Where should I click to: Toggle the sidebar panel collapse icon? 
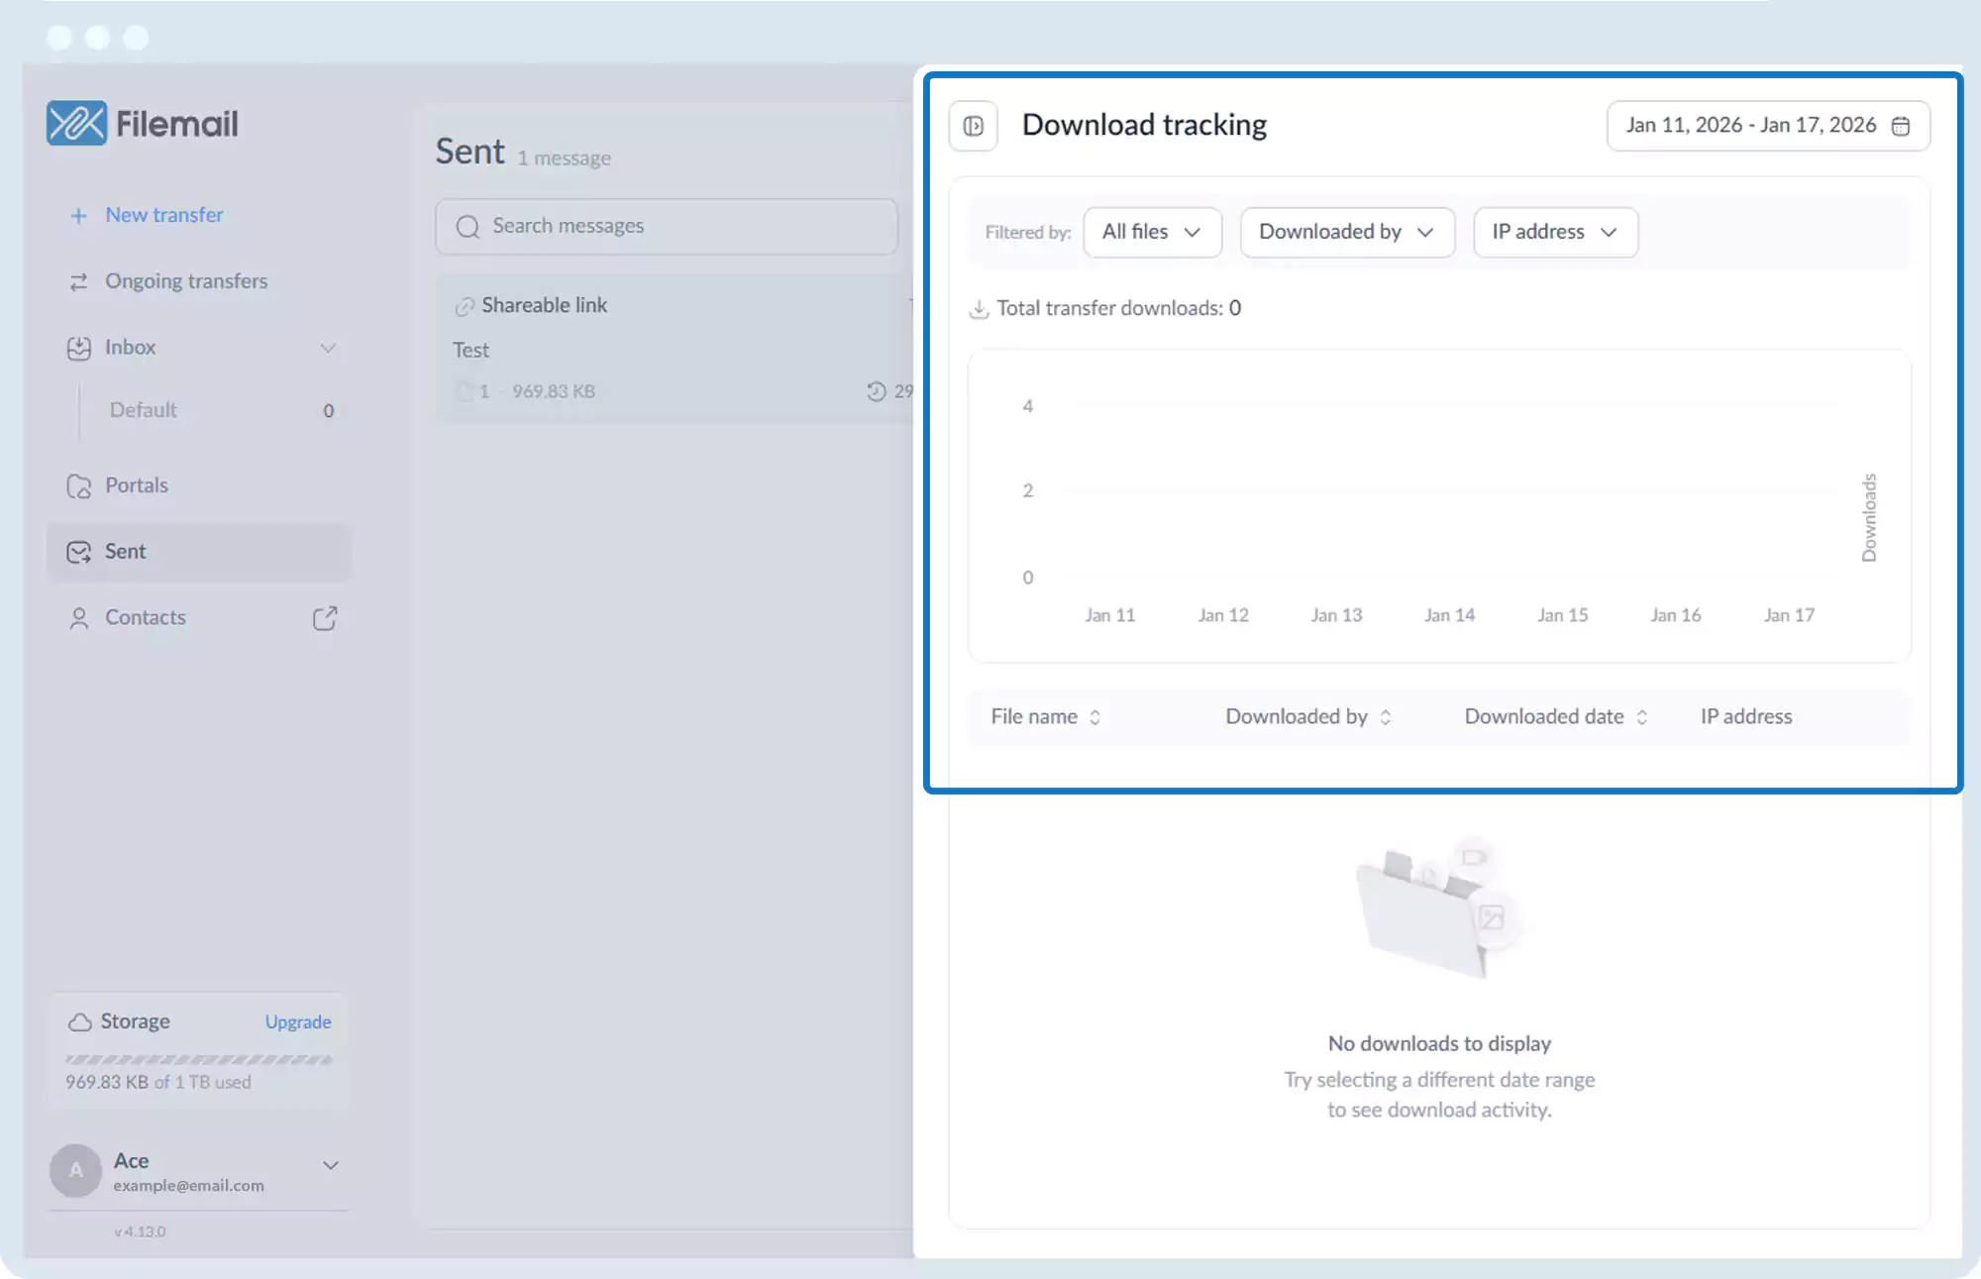click(x=973, y=126)
